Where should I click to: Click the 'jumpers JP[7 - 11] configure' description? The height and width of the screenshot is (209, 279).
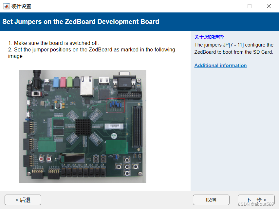point(234,48)
